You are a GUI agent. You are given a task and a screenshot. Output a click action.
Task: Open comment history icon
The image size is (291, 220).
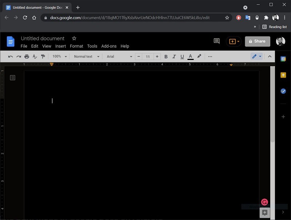point(216,41)
